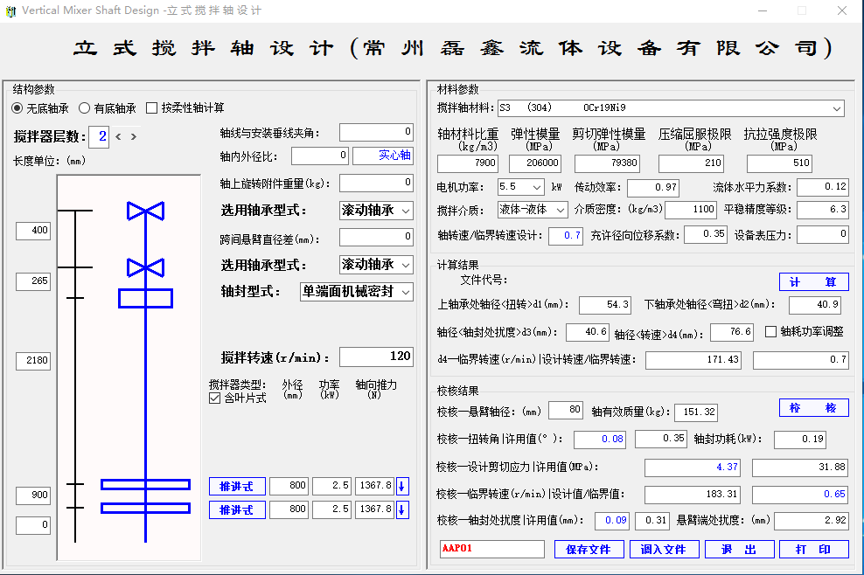Viewport: 864px width, 575px height.
Task: Uncheck the 含叶片式 checkbox
Action: (215, 398)
